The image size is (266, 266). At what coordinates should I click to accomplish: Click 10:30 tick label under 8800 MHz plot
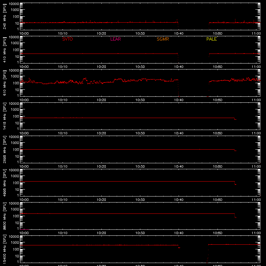(140, 233)
